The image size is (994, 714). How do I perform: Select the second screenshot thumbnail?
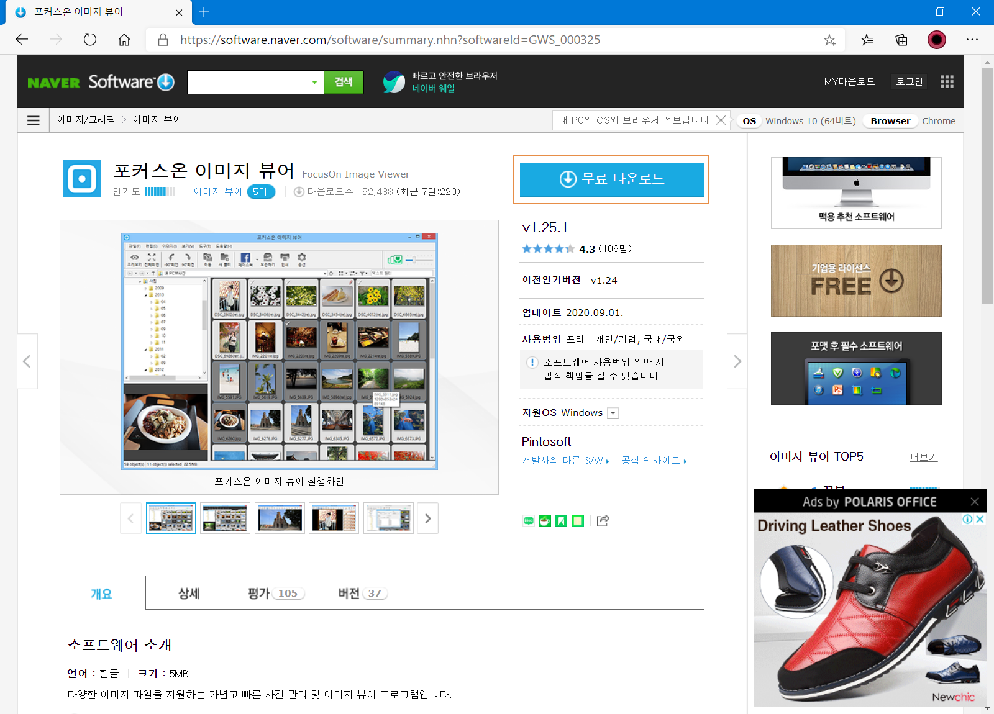[x=225, y=518]
